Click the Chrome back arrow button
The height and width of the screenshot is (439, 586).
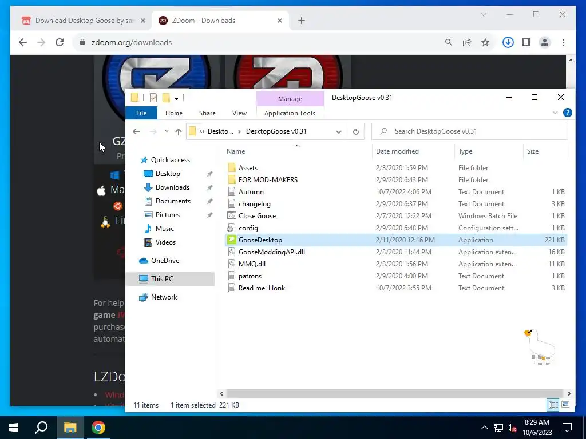coord(23,42)
